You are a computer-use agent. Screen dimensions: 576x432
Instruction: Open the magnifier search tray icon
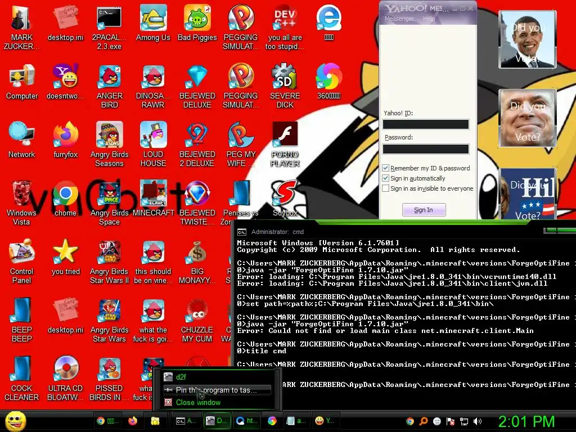click(x=424, y=421)
